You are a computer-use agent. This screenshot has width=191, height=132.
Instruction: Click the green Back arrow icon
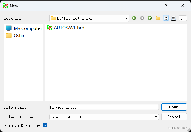coord(134,18)
